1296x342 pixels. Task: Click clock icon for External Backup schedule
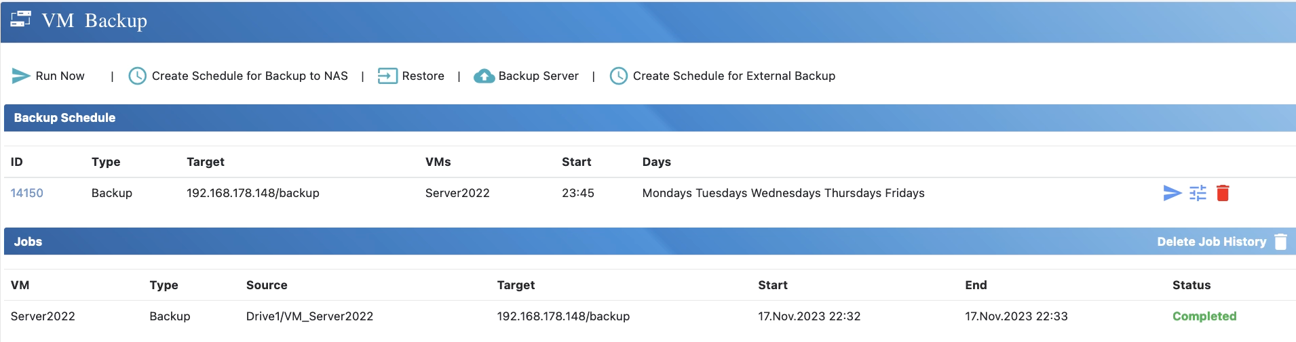618,76
